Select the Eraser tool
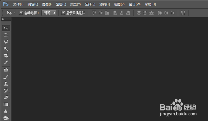Image resolution: width=208 pixels, height=121 pixels. point(6,98)
